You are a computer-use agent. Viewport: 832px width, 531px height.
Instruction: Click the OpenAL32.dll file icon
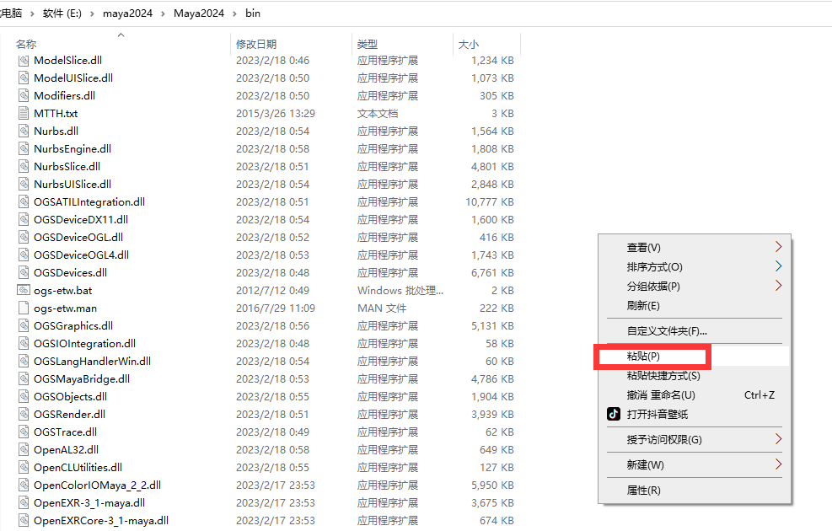pyautogui.click(x=24, y=450)
